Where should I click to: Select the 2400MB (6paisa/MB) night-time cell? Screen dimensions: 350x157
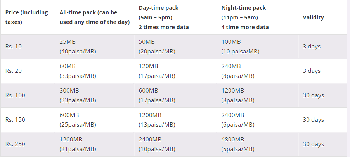point(257,120)
